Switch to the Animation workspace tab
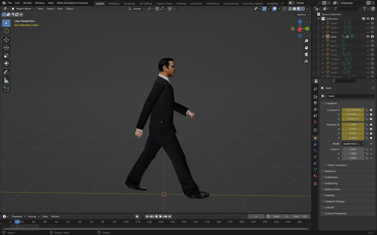 (x=196, y=4)
